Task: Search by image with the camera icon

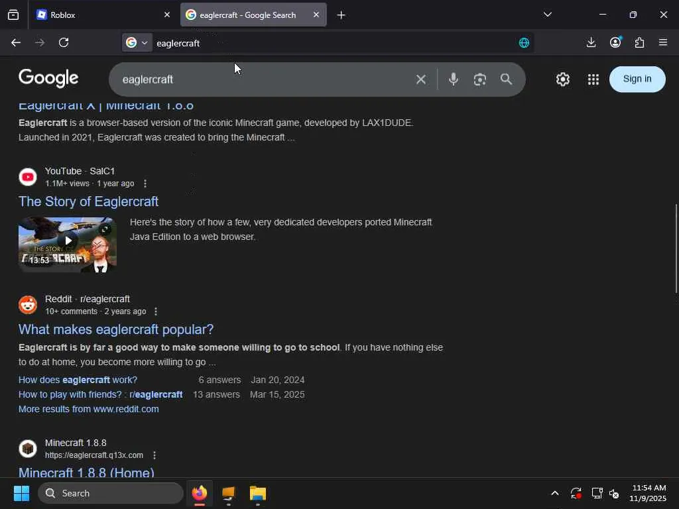Action: click(480, 80)
